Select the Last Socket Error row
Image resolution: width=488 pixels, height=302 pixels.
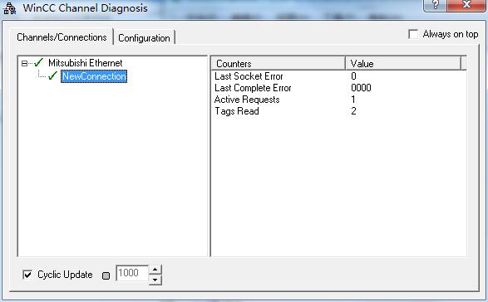(x=338, y=76)
